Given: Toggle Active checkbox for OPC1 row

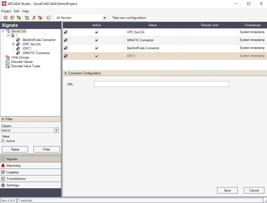Looking at the screenshot, I should tap(96, 56).
